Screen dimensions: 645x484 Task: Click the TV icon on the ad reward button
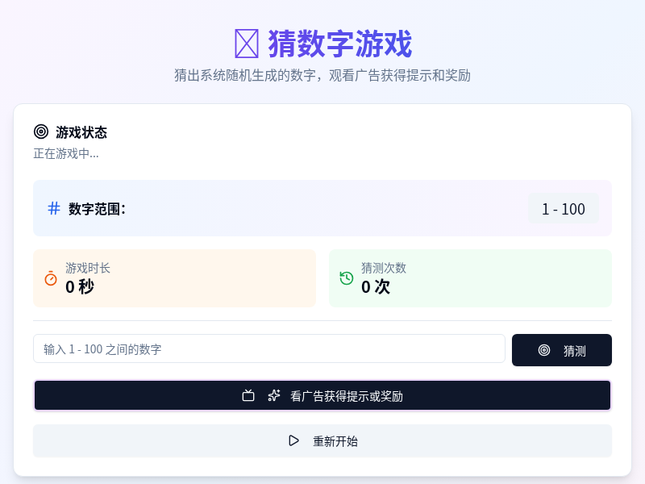248,395
